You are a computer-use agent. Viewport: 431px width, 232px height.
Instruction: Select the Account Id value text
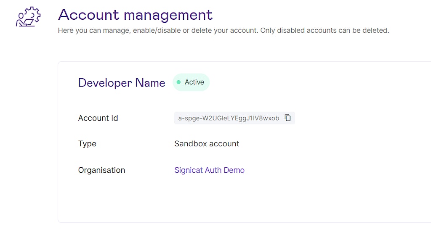(229, 118)
